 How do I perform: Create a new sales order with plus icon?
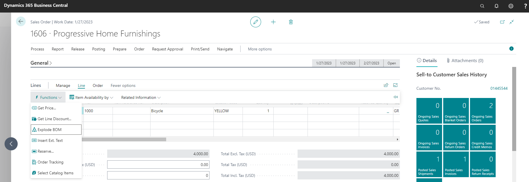(x=273, y=22)
